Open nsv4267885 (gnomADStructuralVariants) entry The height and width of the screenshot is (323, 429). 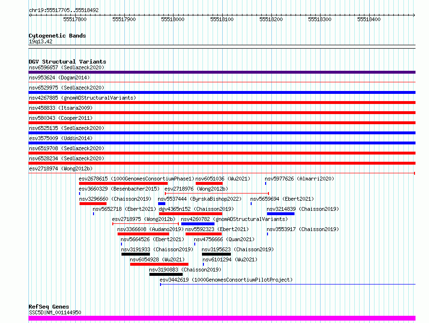coord(82,98)
